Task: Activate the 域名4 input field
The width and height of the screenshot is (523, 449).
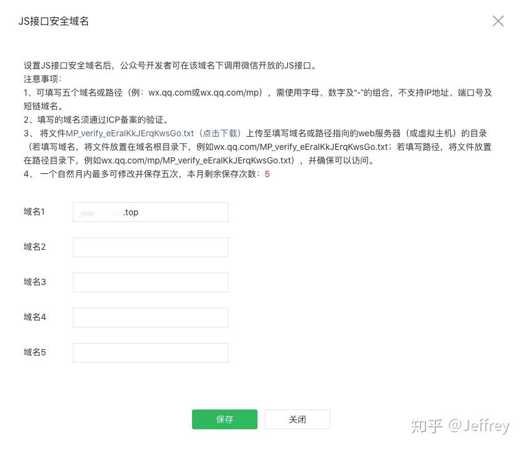Action: click(151, 318)
